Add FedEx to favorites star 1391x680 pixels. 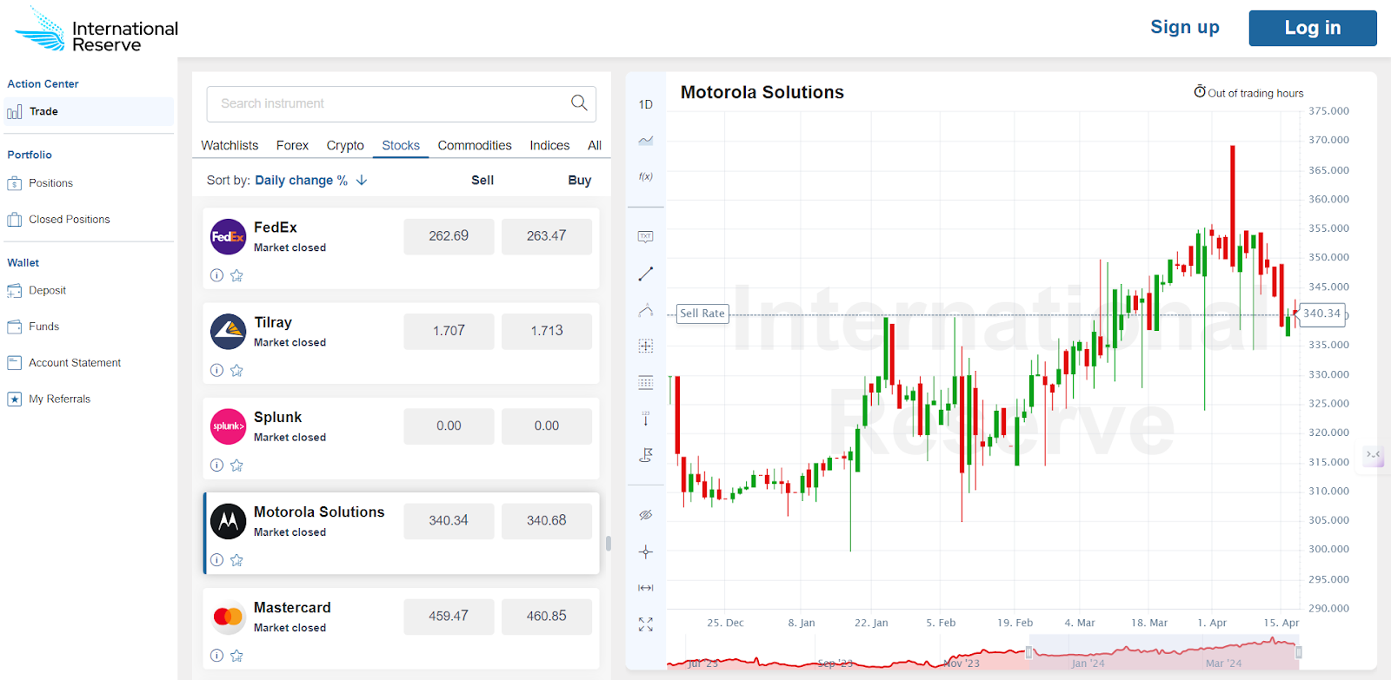pyautogui.click(x=236, y=275)
